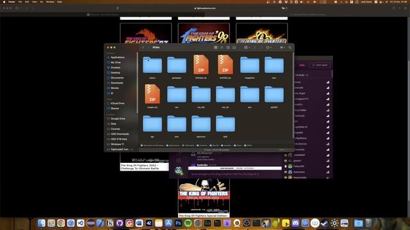
Task: Open the Dropbox dropdown in Finder toolbar
Action: (x=283, y=47)
